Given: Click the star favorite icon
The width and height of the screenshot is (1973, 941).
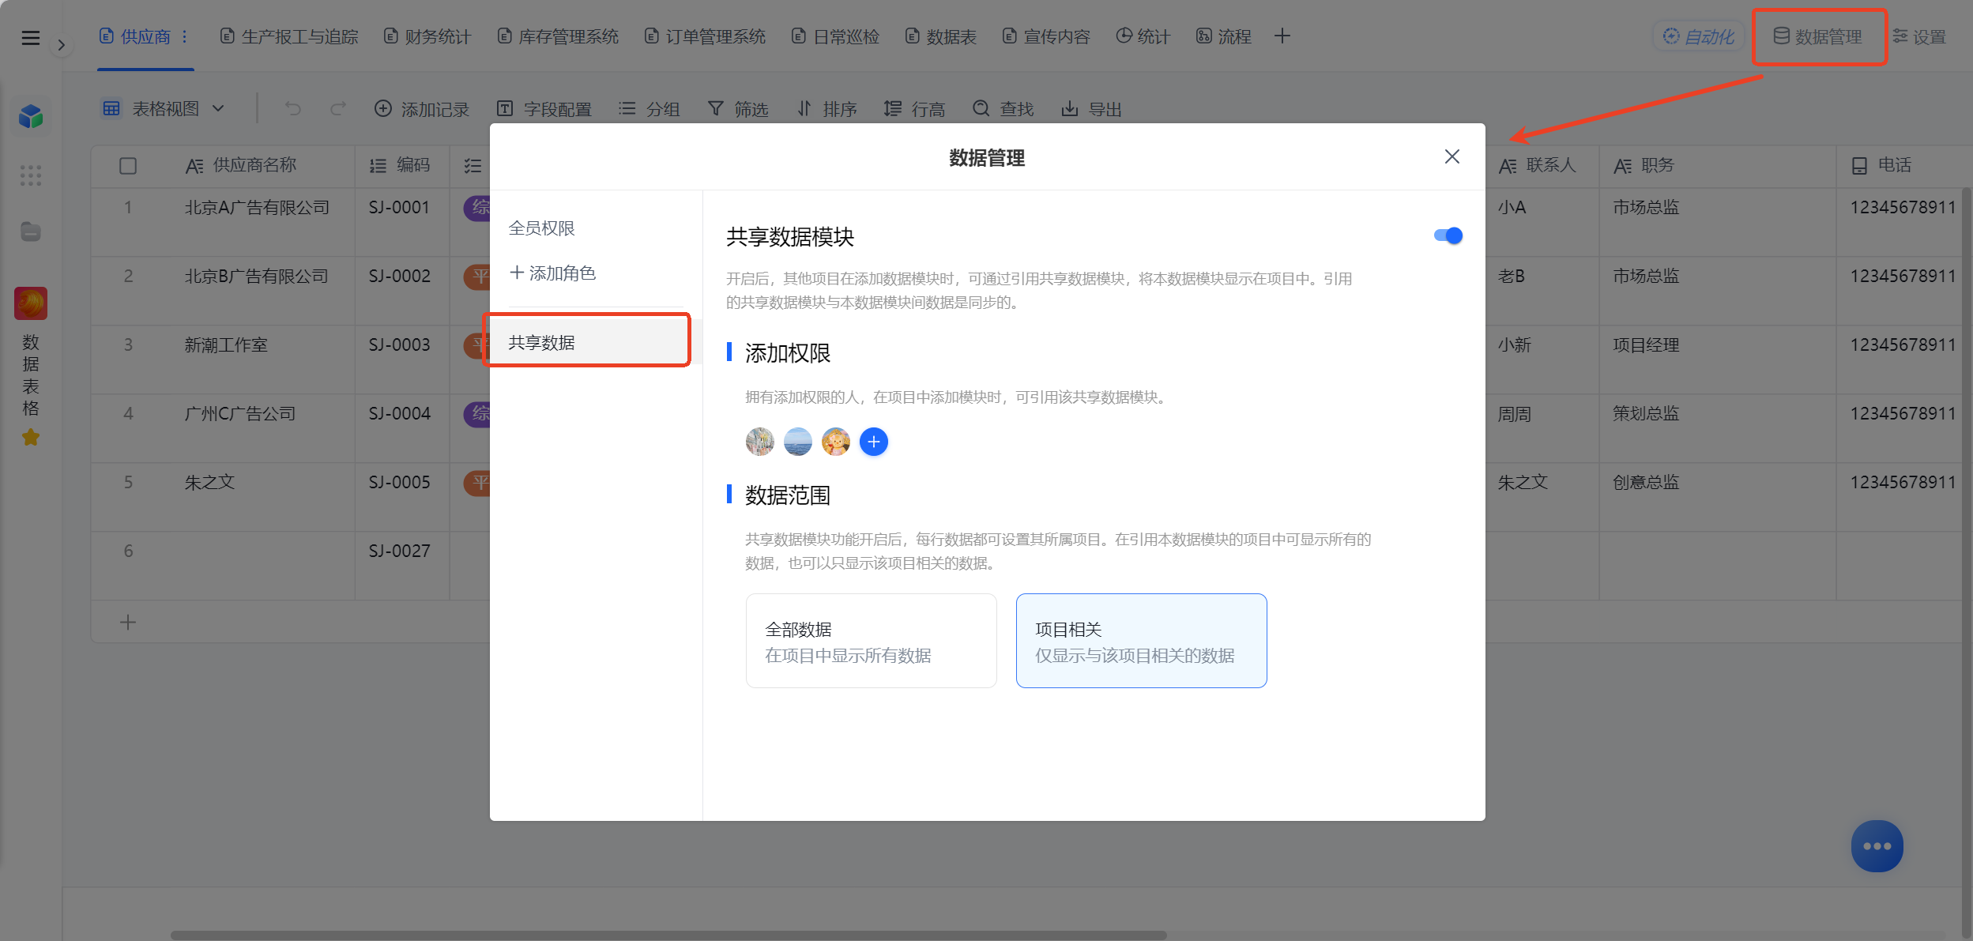Looking at the screenshot, I should coord(31,437).
